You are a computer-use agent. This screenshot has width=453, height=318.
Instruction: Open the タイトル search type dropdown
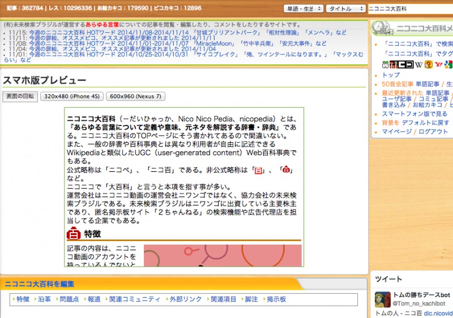click(346, 8)
